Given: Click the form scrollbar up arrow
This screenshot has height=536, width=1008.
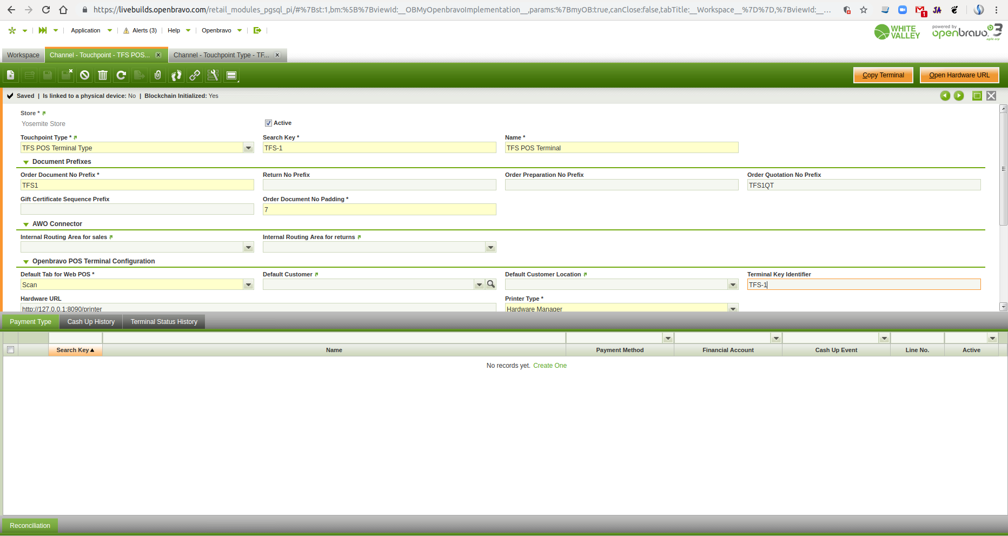Looking at the screenshot, I should coord(1004,109).
